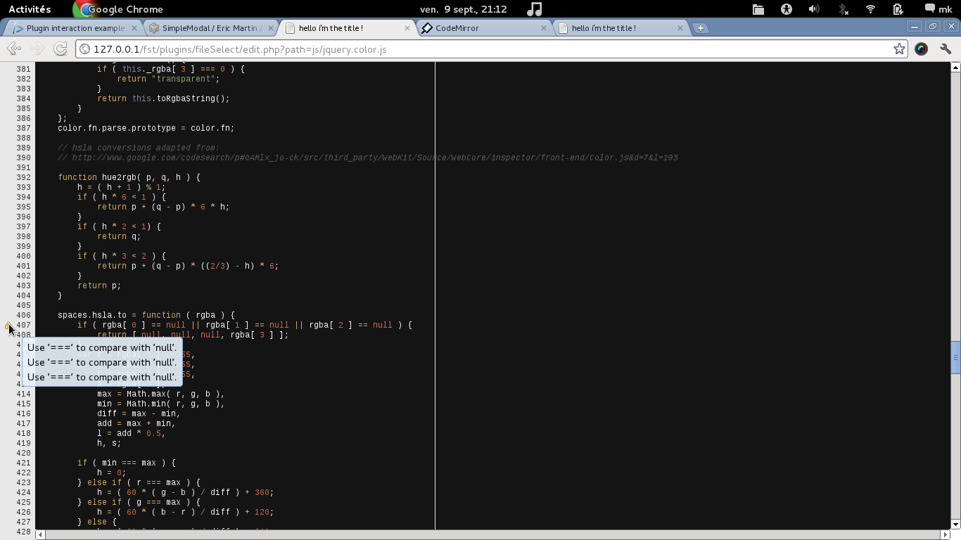Open the volume control in system tray
The width and height of the screenshot is (961, 540).
[814, 9]
